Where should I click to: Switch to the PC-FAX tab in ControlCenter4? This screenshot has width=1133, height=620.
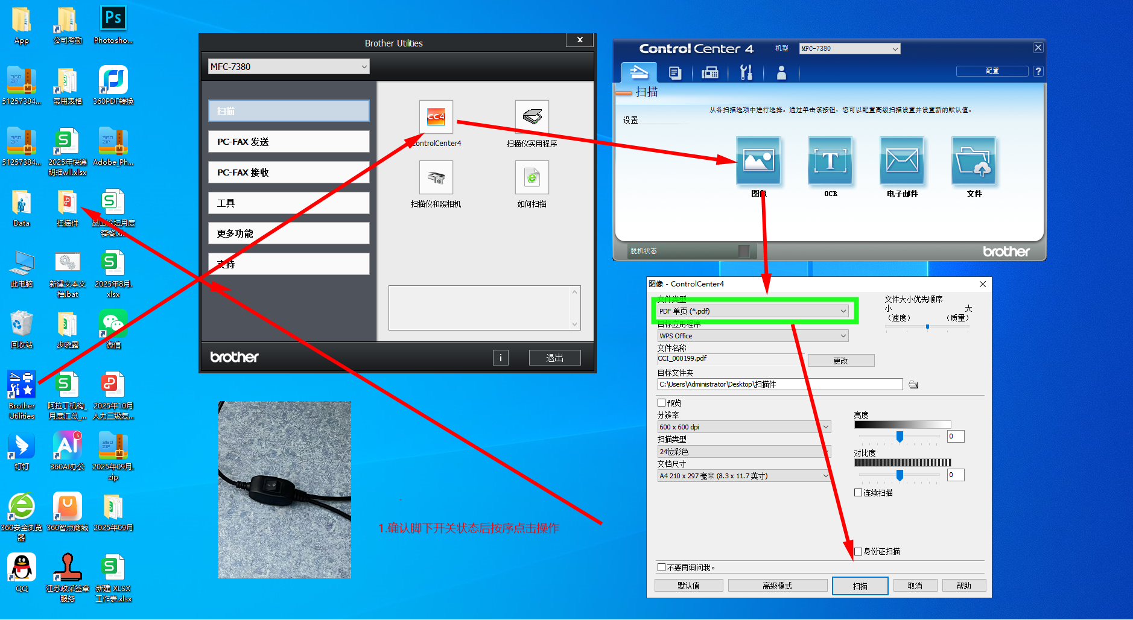tap(710, 73)
